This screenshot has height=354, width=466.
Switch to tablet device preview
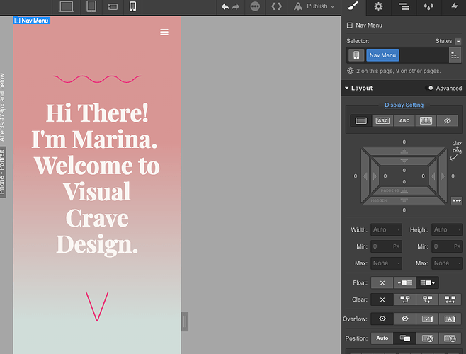tap(91, 6)
